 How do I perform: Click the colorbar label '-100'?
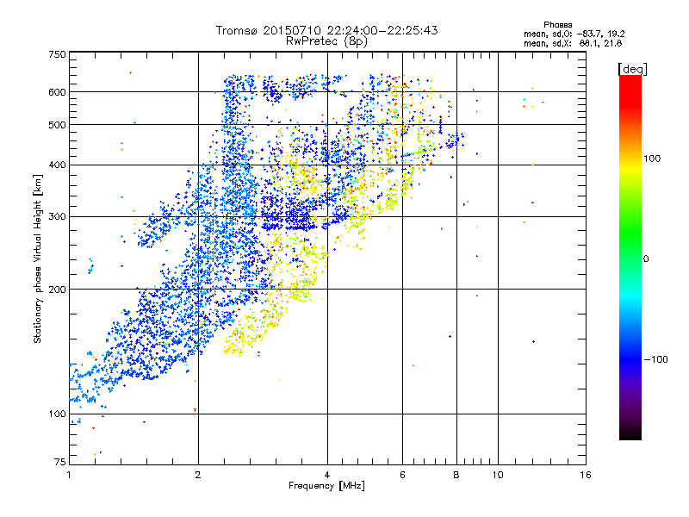click(x=655, y=359)
